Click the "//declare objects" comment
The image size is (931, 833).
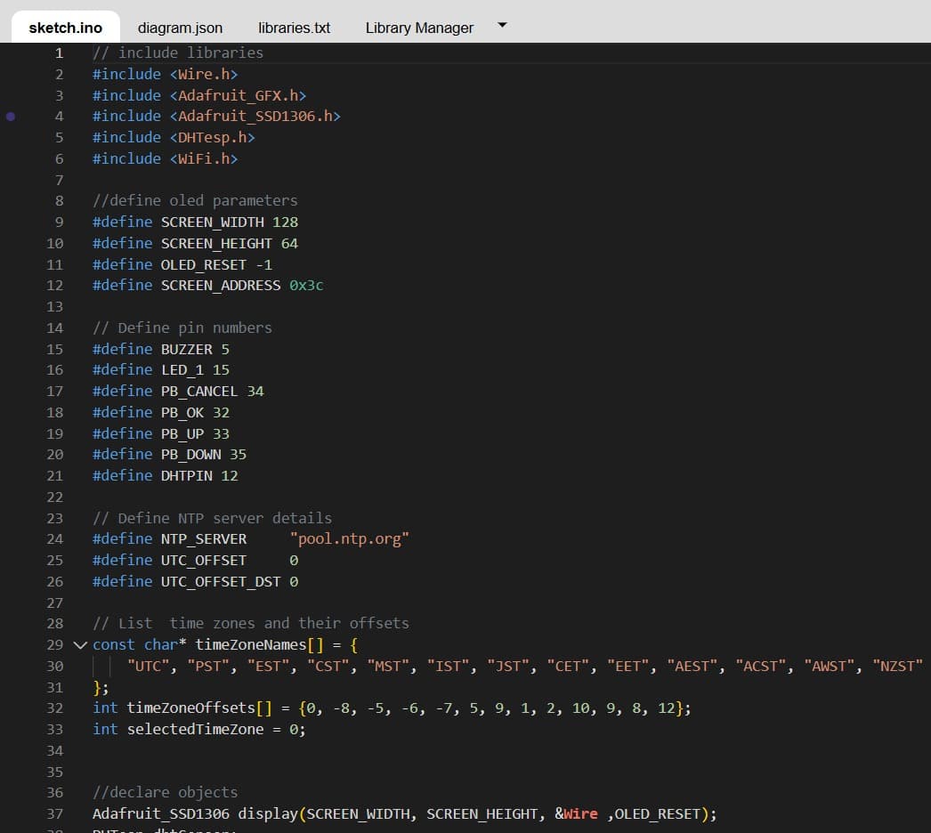tap(165, 793)
